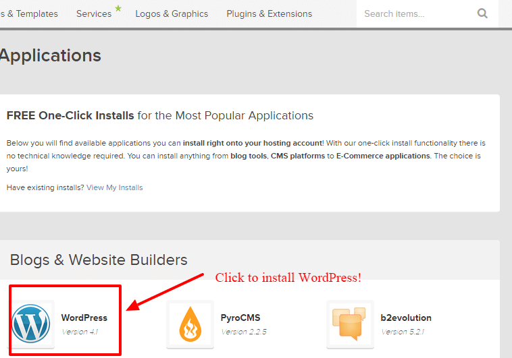Click PyroCMS Version 2.2.5 text
The width and height of the screenshot is (512, 358).
pos(244,332)
